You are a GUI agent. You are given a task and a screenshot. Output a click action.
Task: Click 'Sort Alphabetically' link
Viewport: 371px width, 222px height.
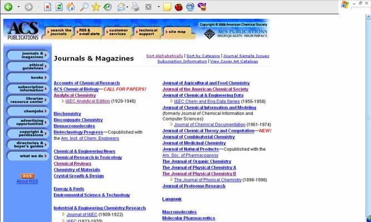[165, 56]
